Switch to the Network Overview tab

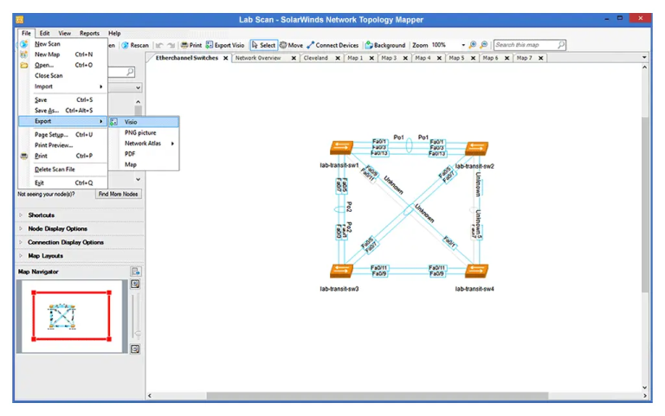click(x=258, y=58)
